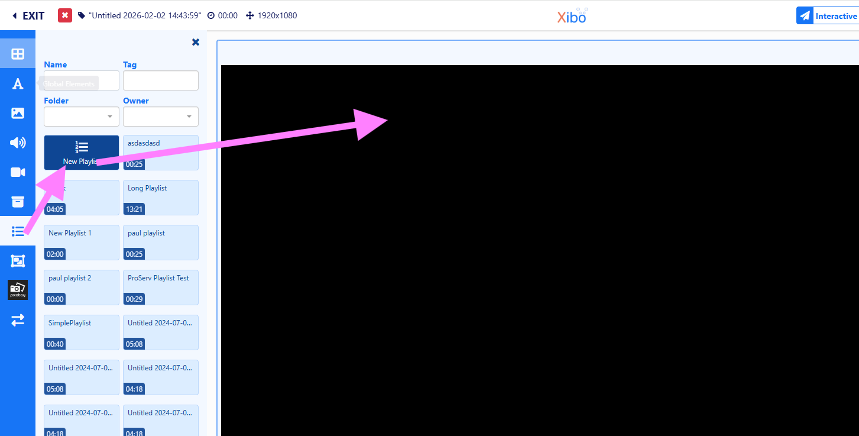Open the Video camera icon in sidebar
Viewport: 859px width, 436px height.
coord(18,172)
